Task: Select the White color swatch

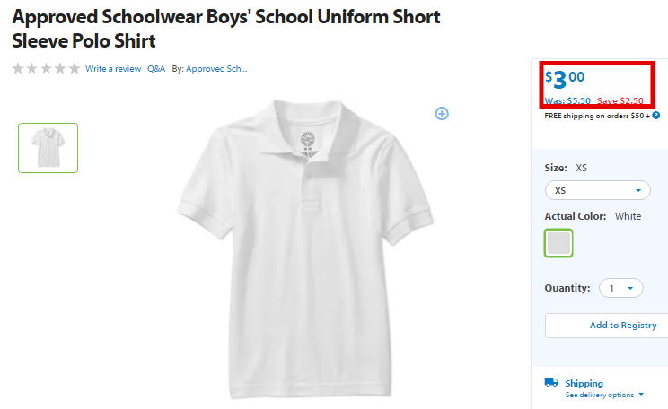Action: click(558, 243)
